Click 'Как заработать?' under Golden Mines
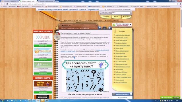The image size is (182, 102). [43, 88]
